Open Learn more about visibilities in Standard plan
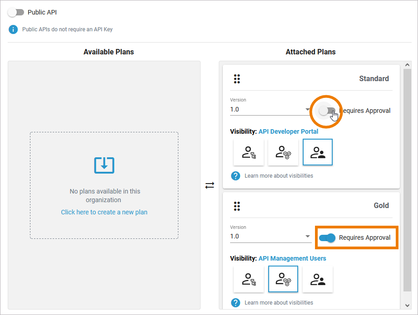Image resolution: width=418 pixels, height=315 pixels. (x=279, y=176)
